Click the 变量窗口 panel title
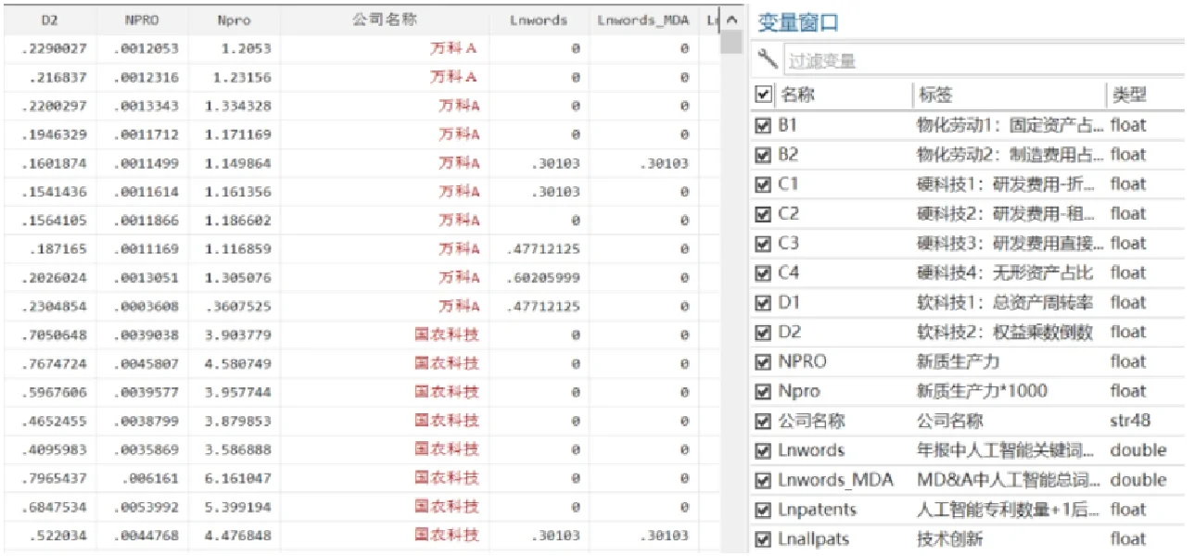Screen dimensions: 1194x556 (x=798, y=23)
